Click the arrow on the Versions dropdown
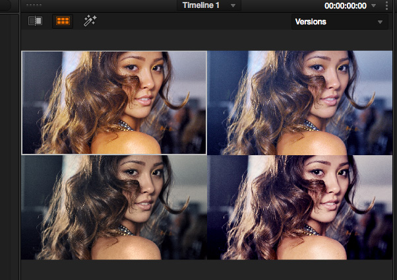The height and width of the screenshot is (280, 397). [x=380, y=22]
